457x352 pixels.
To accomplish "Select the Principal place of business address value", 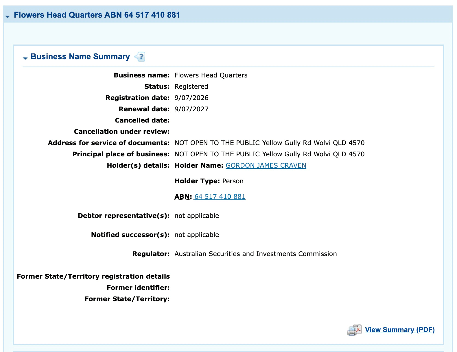I will point(270,154).
